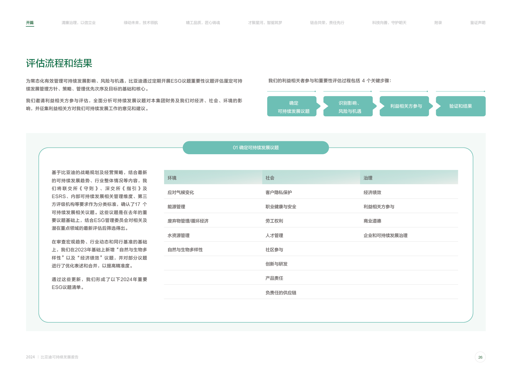This screenshot has height=376, width=510.
Task: Navigate to 链合共荣，责任先行 tab
Action: [x=327, y=23]
